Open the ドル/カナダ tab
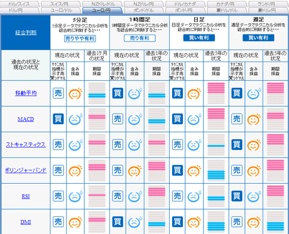Screen dimensions: 289x234 (x=185, y=4)
